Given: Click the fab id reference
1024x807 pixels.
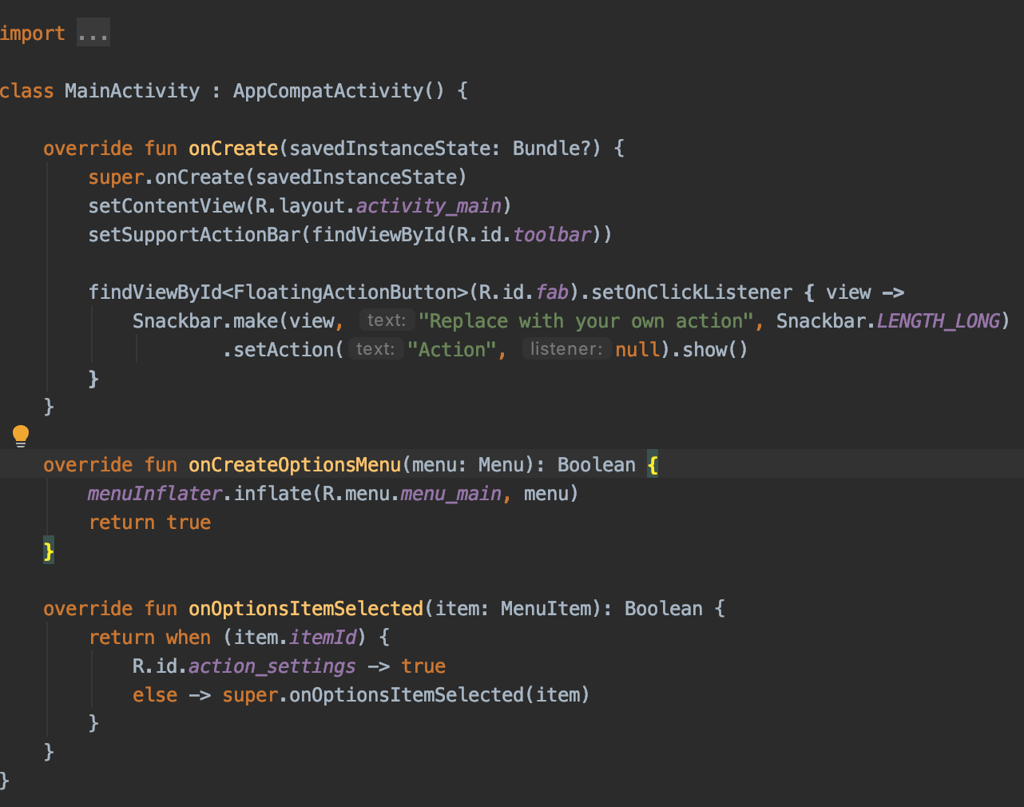Looking at the screenshot, I should [x=552, y=292].
